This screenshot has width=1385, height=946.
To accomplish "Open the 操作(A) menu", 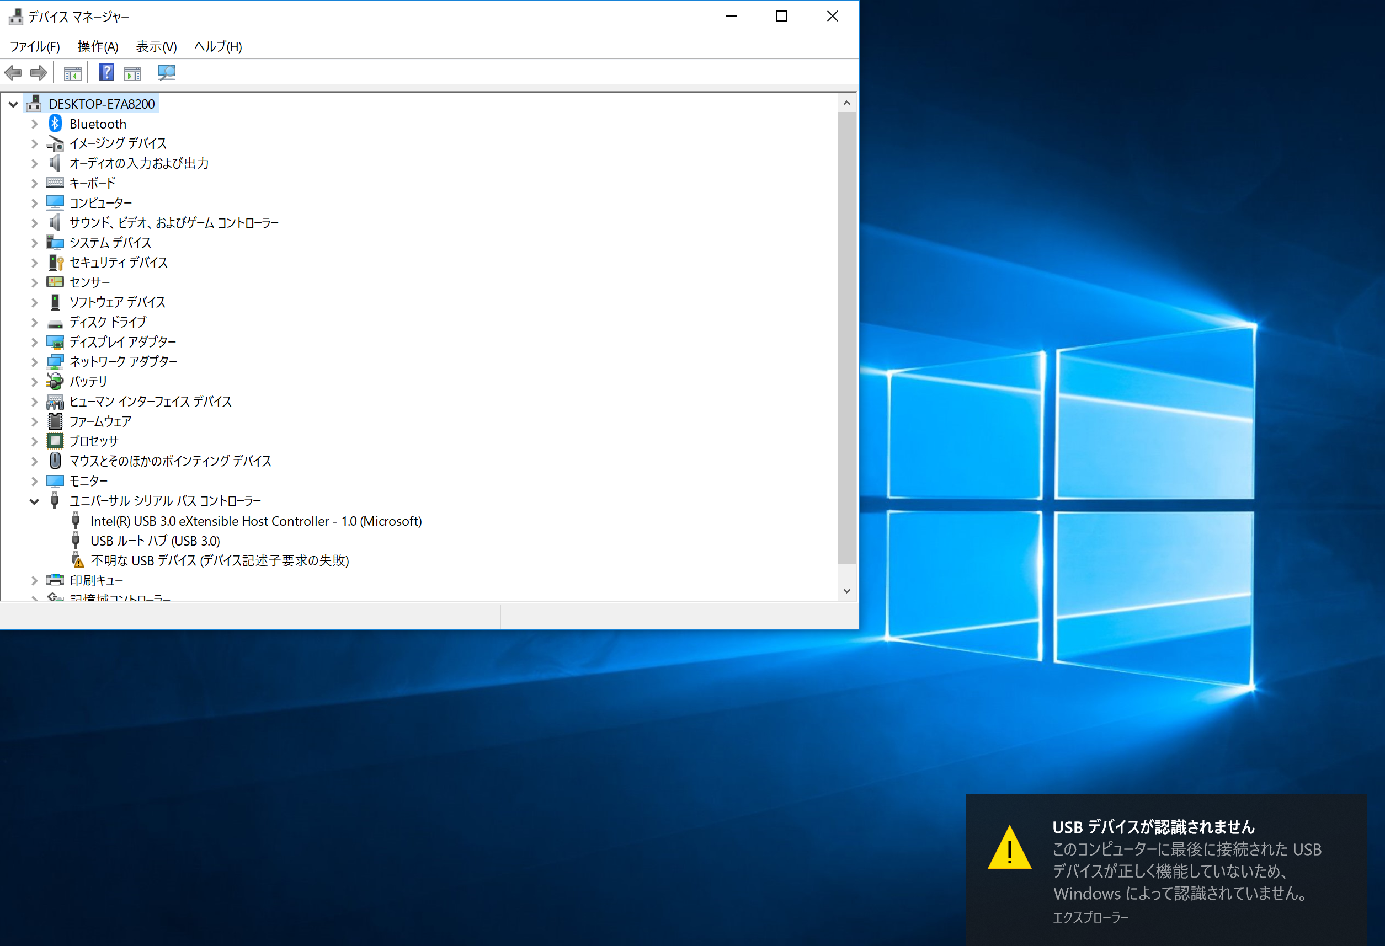I will (98, 46).
